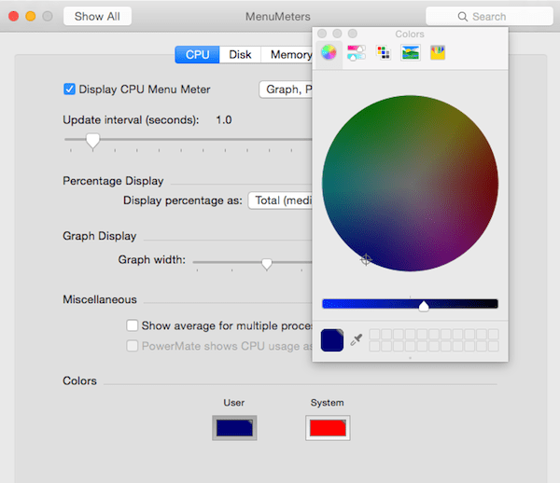Switch to the Disk tab

point(240,55)
